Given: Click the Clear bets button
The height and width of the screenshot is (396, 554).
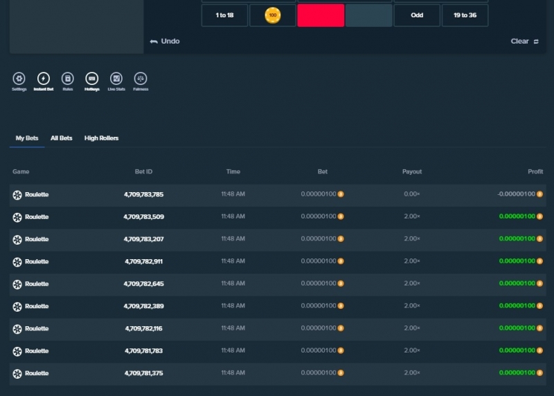Looking at the screenshot, I should click(525, 41).
